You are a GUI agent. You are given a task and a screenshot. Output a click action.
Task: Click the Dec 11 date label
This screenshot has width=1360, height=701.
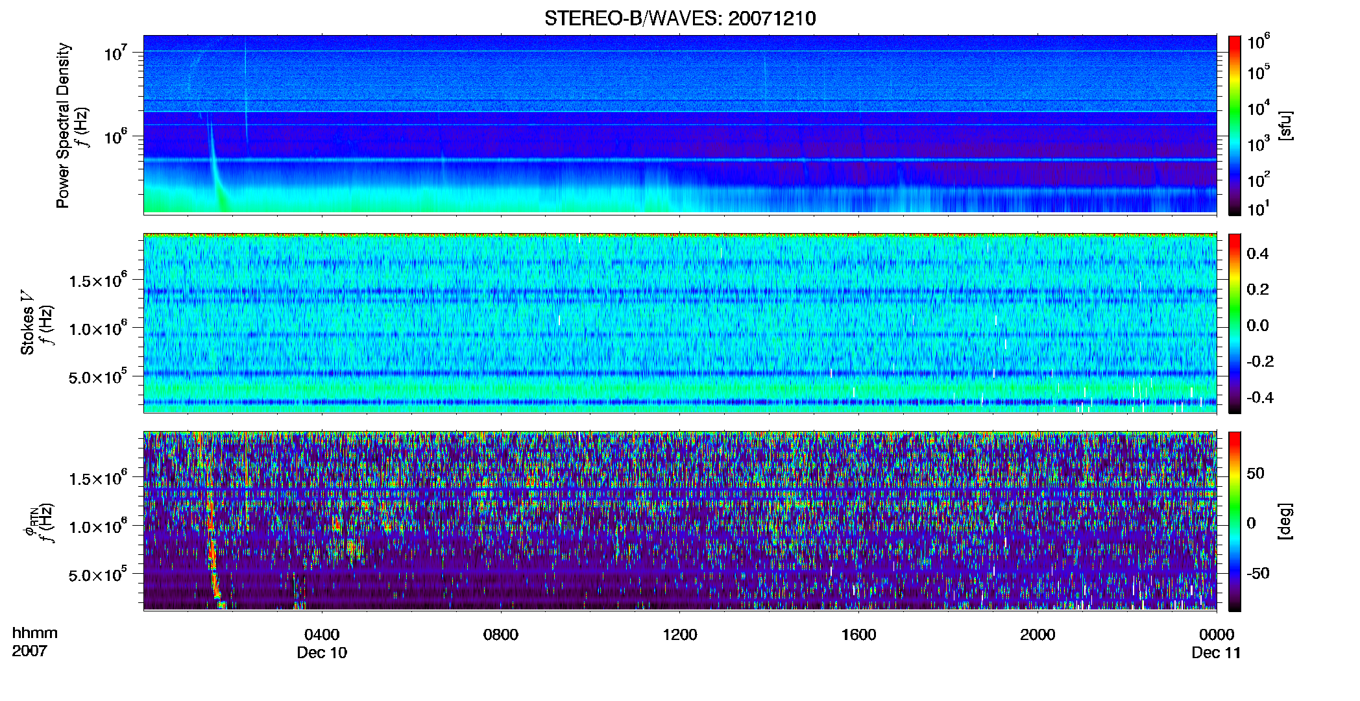1216,653
